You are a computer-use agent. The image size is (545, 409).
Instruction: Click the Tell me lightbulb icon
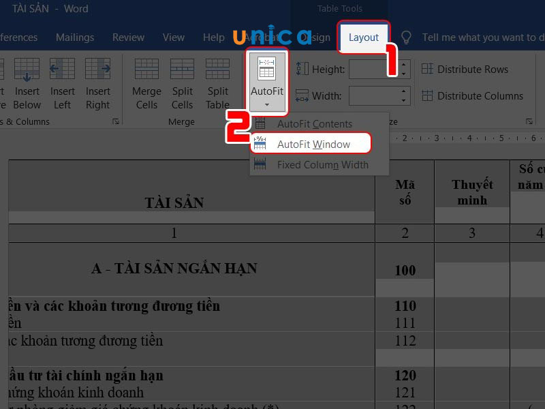(406, 37)
